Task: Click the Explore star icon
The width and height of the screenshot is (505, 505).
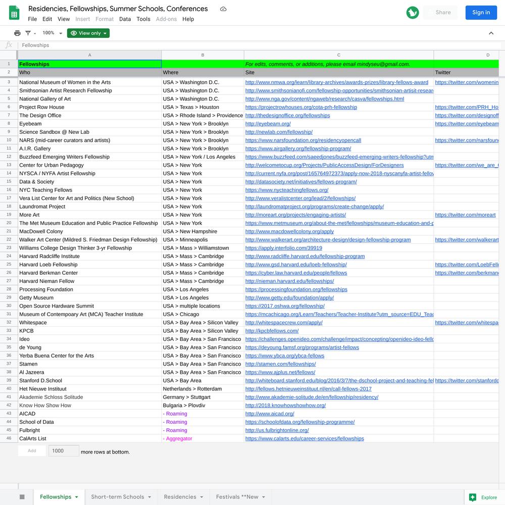Action: coord(473,497)
